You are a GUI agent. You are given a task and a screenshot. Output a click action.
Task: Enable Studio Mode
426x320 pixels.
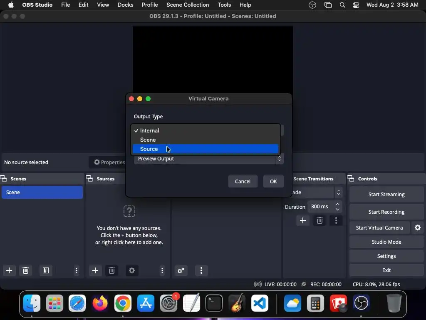386,242
